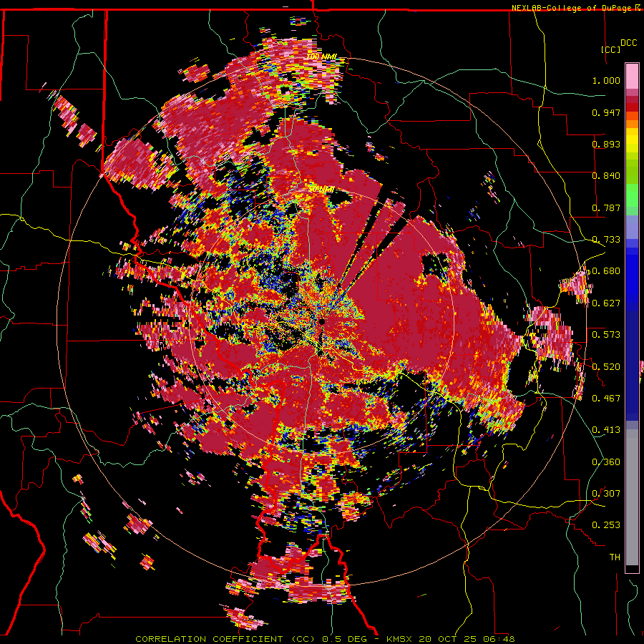Screen dimensions: 644x644
Task: Click the 100 NMI range ring label
Action: coord(322,57)
